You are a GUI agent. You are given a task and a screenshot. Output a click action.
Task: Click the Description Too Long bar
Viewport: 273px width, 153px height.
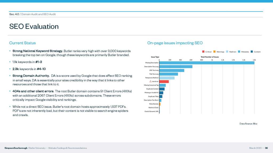pos(176,67)
